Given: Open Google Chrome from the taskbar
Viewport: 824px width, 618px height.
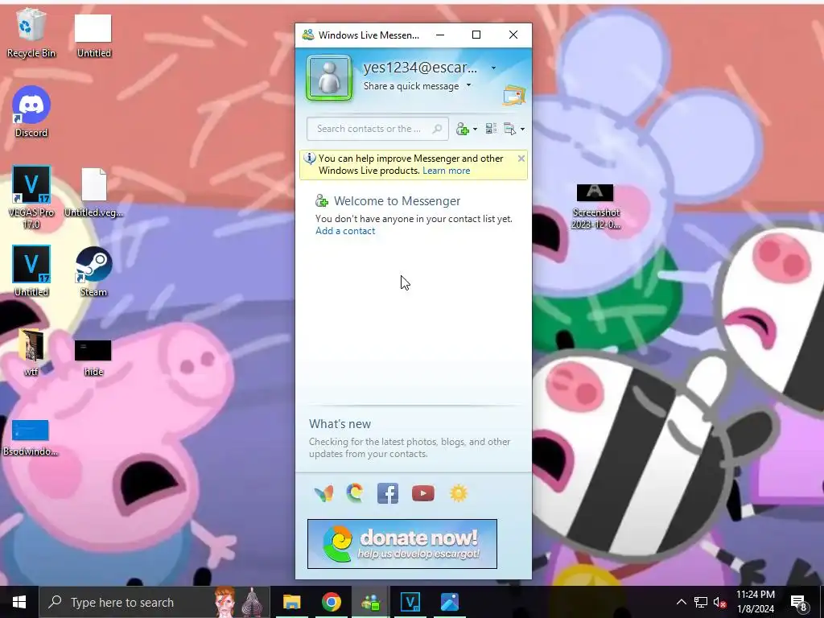Looking at the screenshot, I should 331,602.
